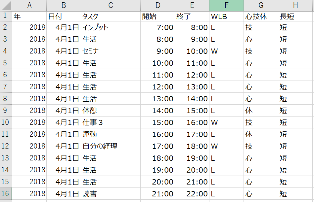The height and width of the screenshot is (202, 314).
Task: Select row 9 header
Action: point(6,110)
